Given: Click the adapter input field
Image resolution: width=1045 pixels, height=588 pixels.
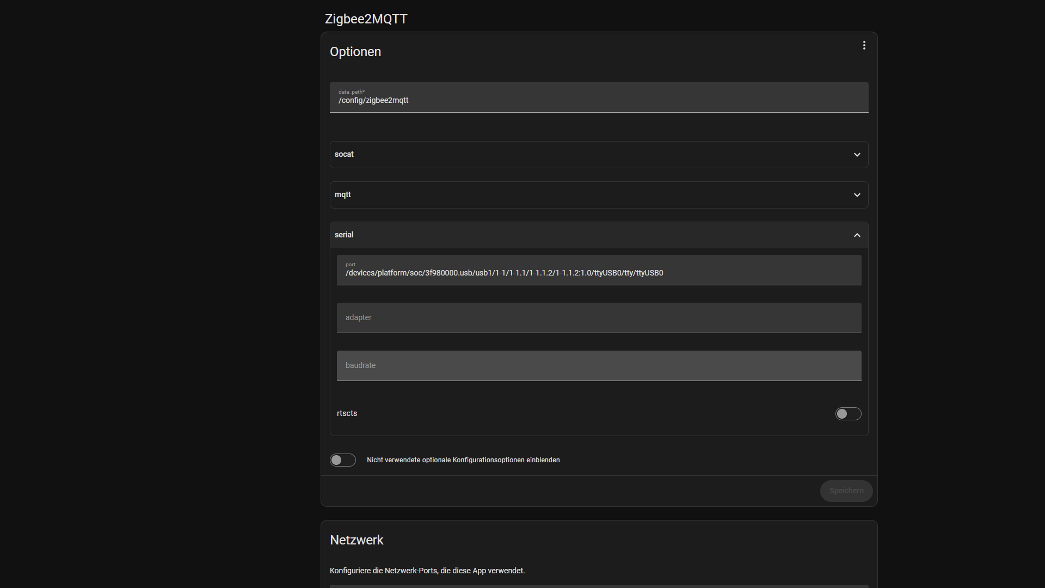Looking at the screenshot, I should 599,318.
